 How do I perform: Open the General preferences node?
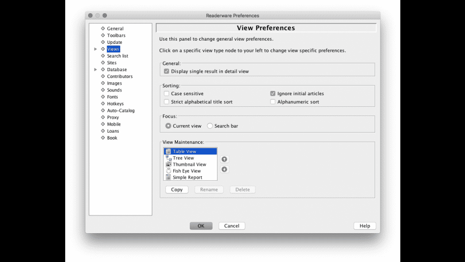coord(115,28)
